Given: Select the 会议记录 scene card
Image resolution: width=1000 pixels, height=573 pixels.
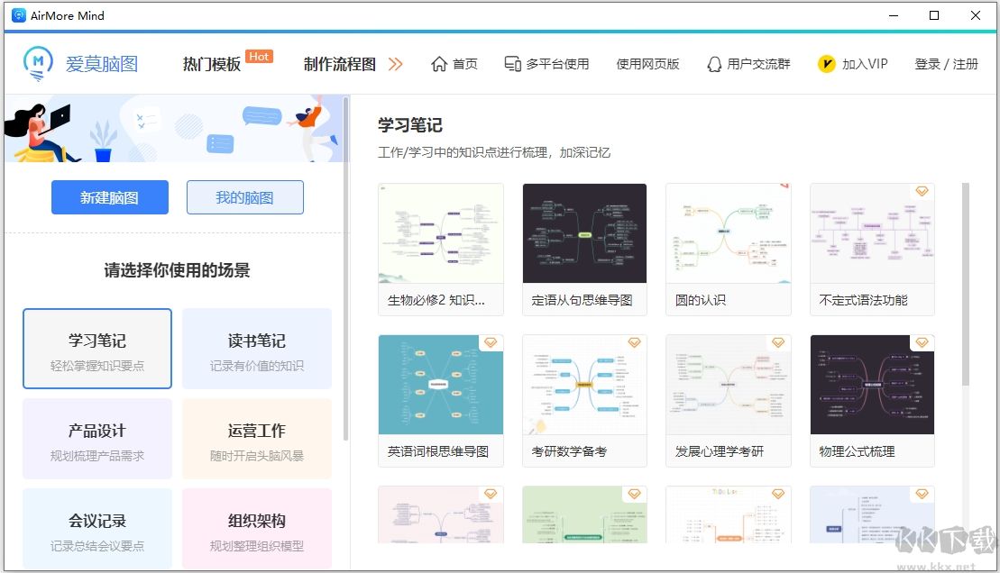Looking at the screenshot, I should coord(97,528).
